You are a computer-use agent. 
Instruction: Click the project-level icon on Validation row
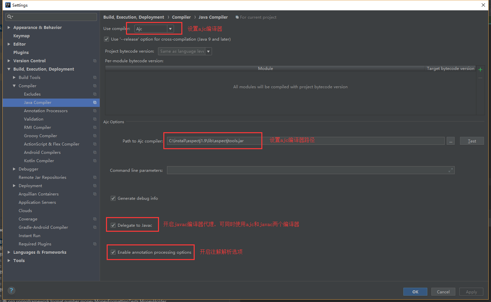point(95,119)
